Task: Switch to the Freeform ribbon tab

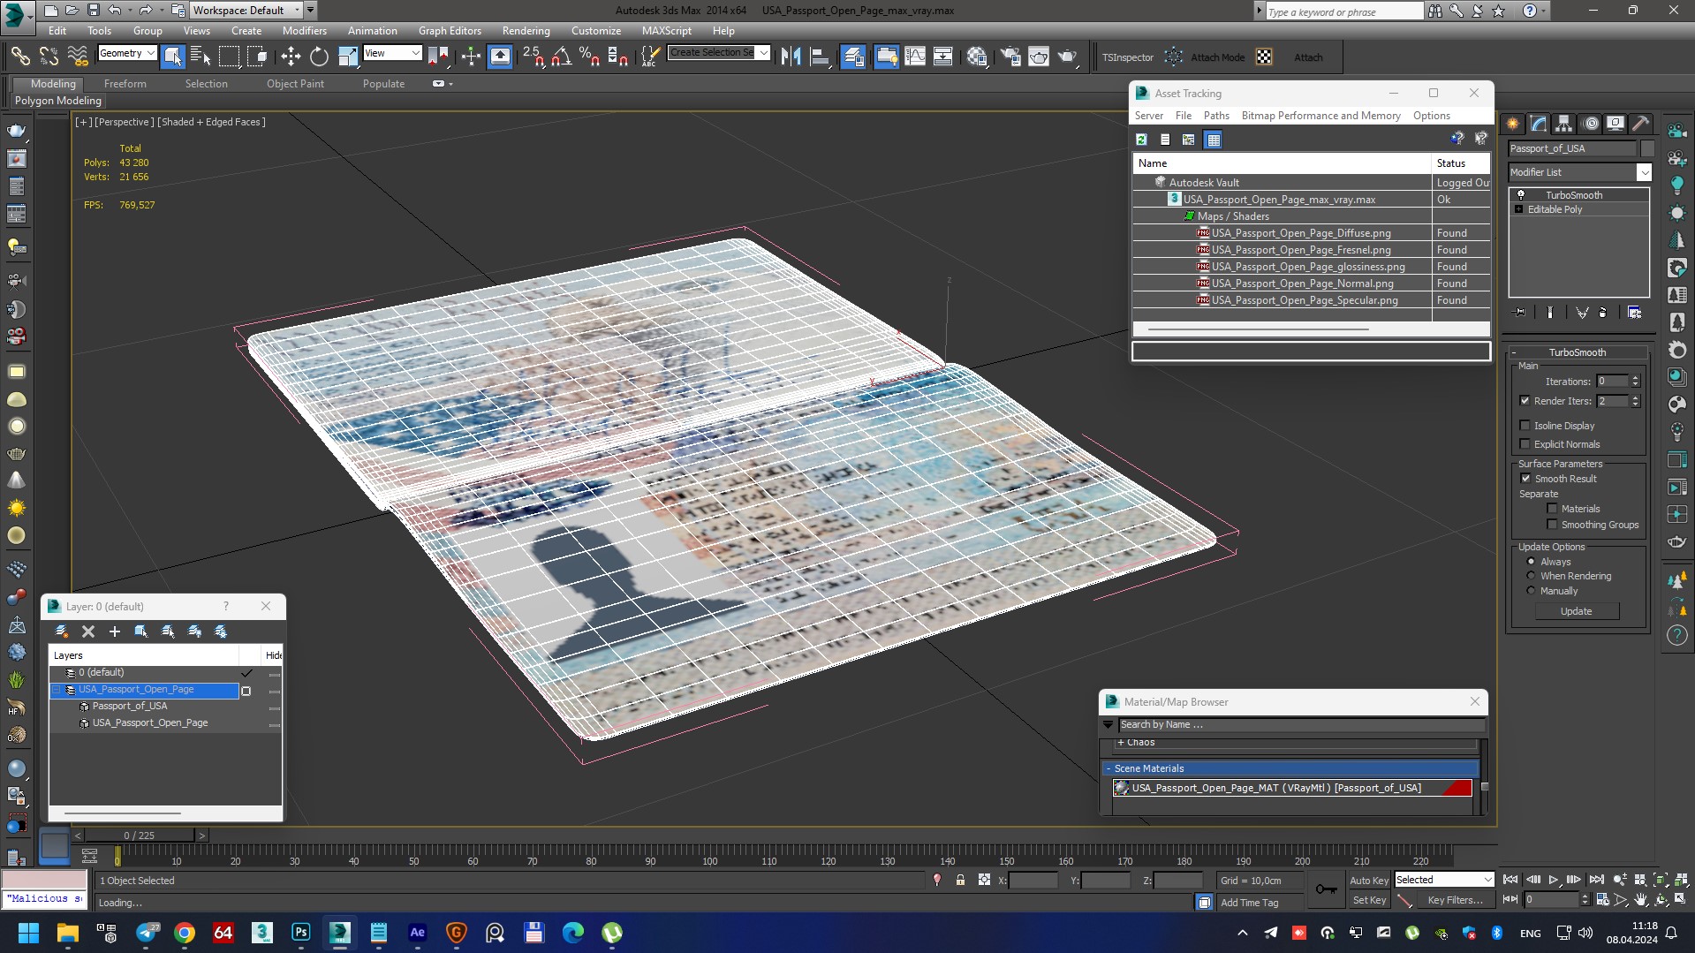Action: point(125,84)
